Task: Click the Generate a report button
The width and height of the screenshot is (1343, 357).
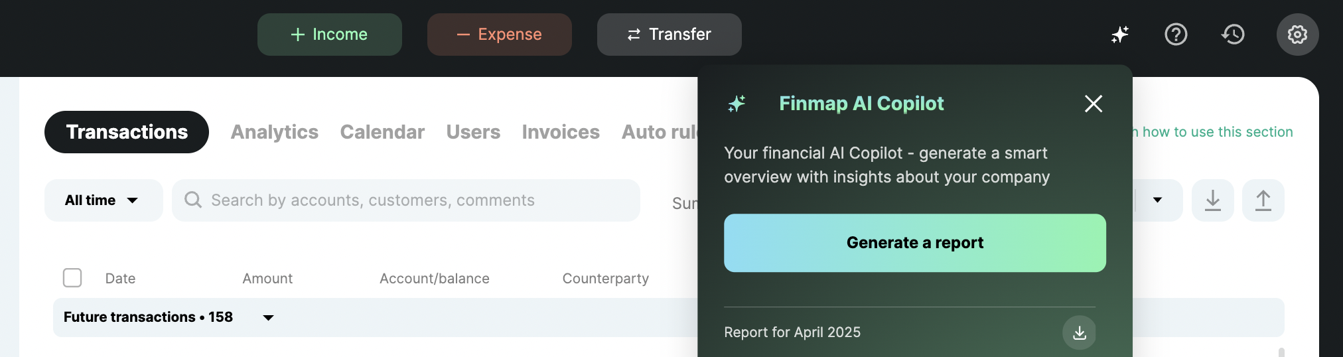Action: click(914, 243)
